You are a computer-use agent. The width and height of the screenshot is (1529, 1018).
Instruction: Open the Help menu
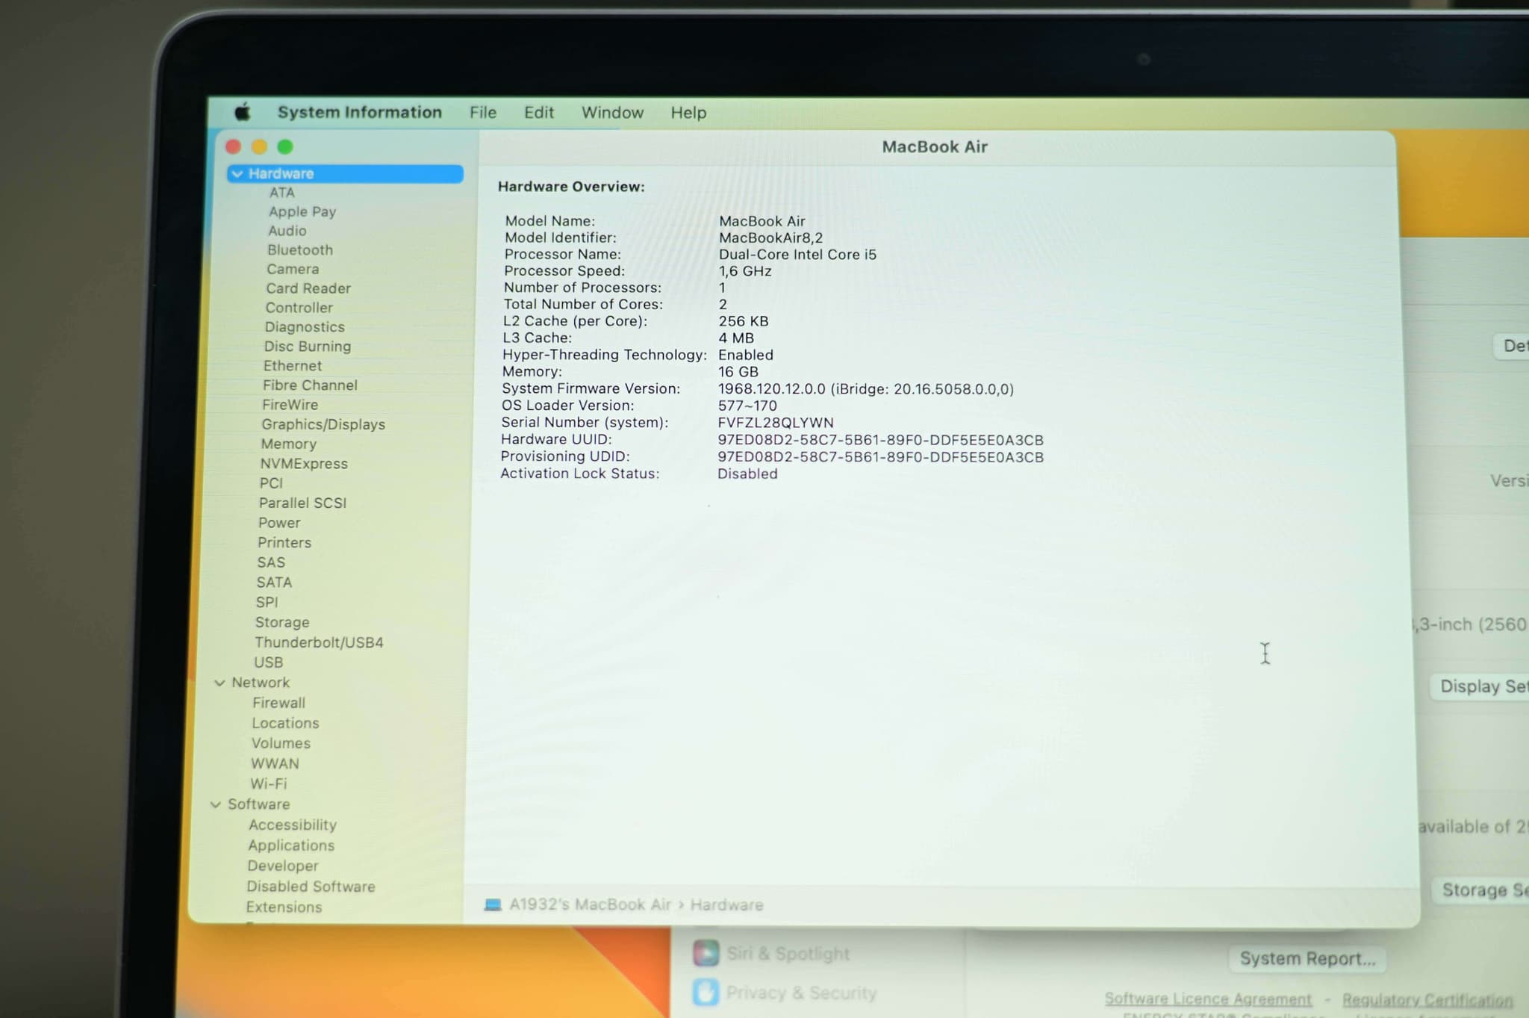688,113
